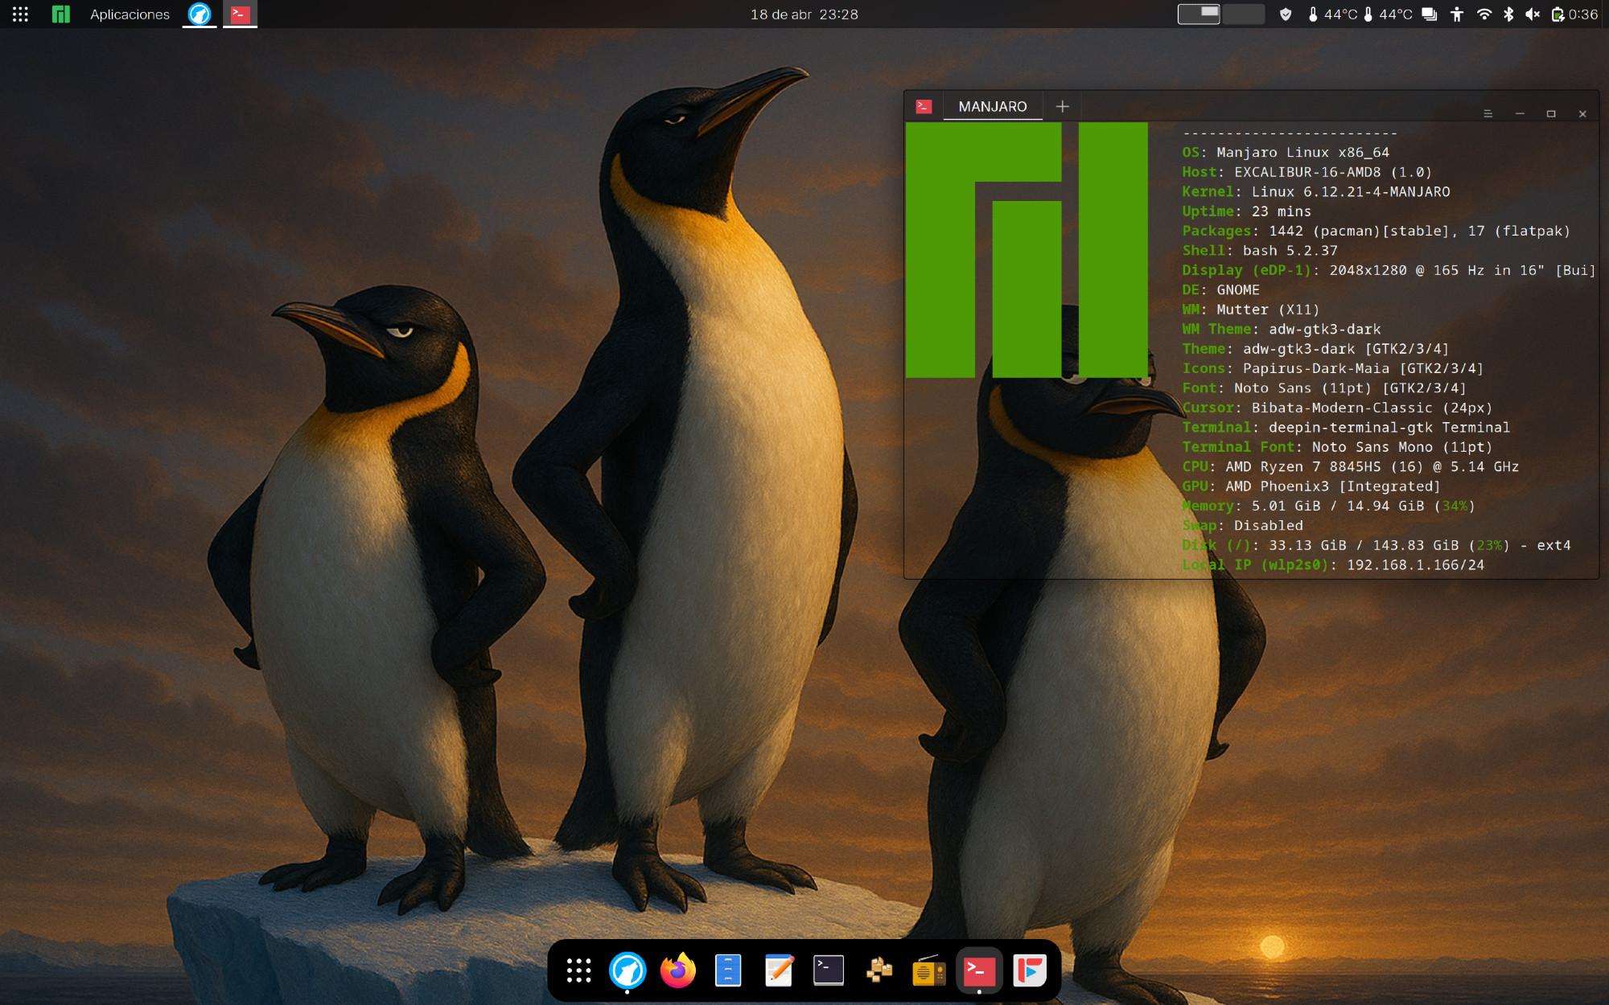Image resolution: width=1609 pixels, height=1005 pixels.
Task: Click the Manjaro logo in top bar
Action: coord(61,14)
